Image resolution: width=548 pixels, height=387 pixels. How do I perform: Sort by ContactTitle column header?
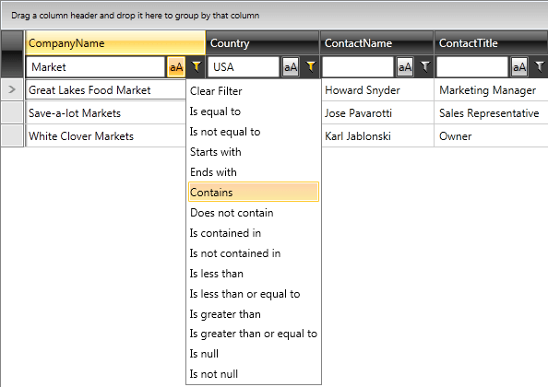(491, 43)
